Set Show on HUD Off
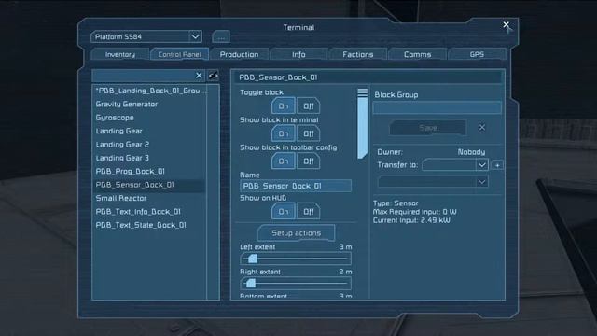 309,212
